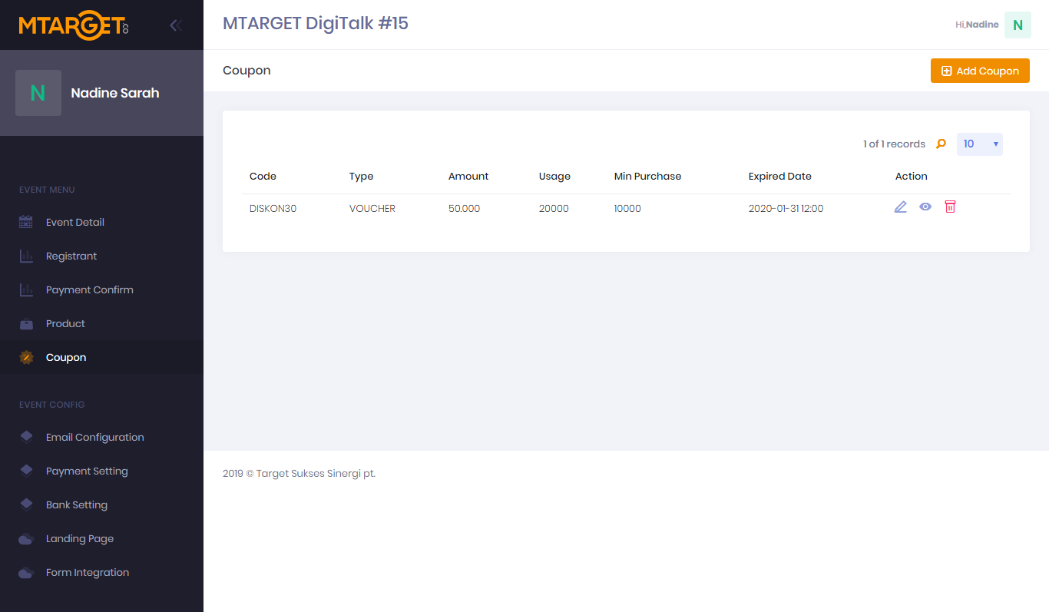Click the Nadine Sarah profile name

coord(115,93)
